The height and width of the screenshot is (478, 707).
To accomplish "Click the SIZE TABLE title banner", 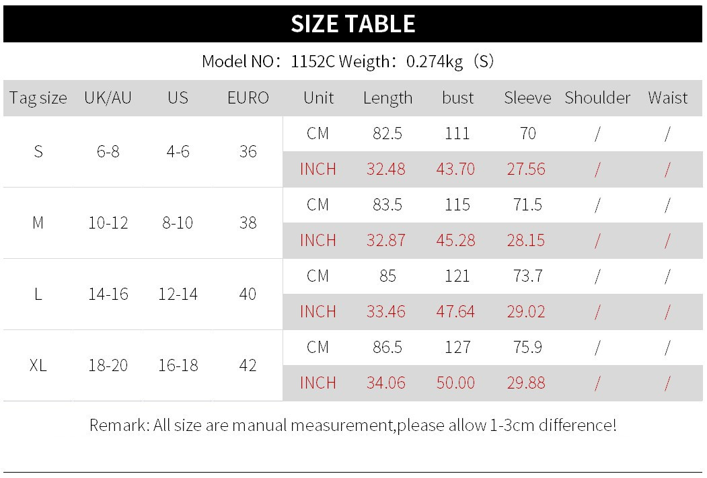I will point(353,24).
